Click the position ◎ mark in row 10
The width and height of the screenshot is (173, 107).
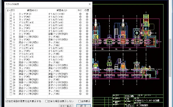pos(87,40)
